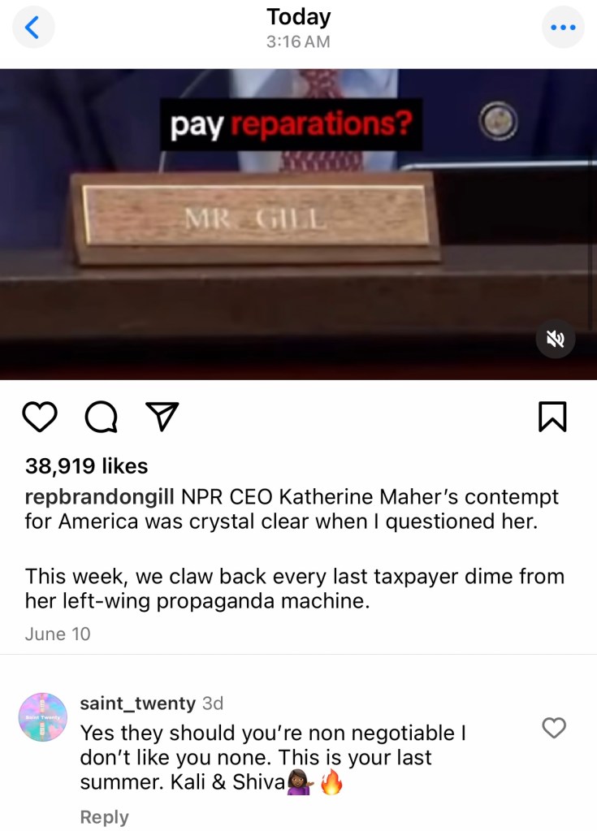Tap the Mr. Gill video to play
The height and width of the screenshot is (831, 597).
[298, 224]
